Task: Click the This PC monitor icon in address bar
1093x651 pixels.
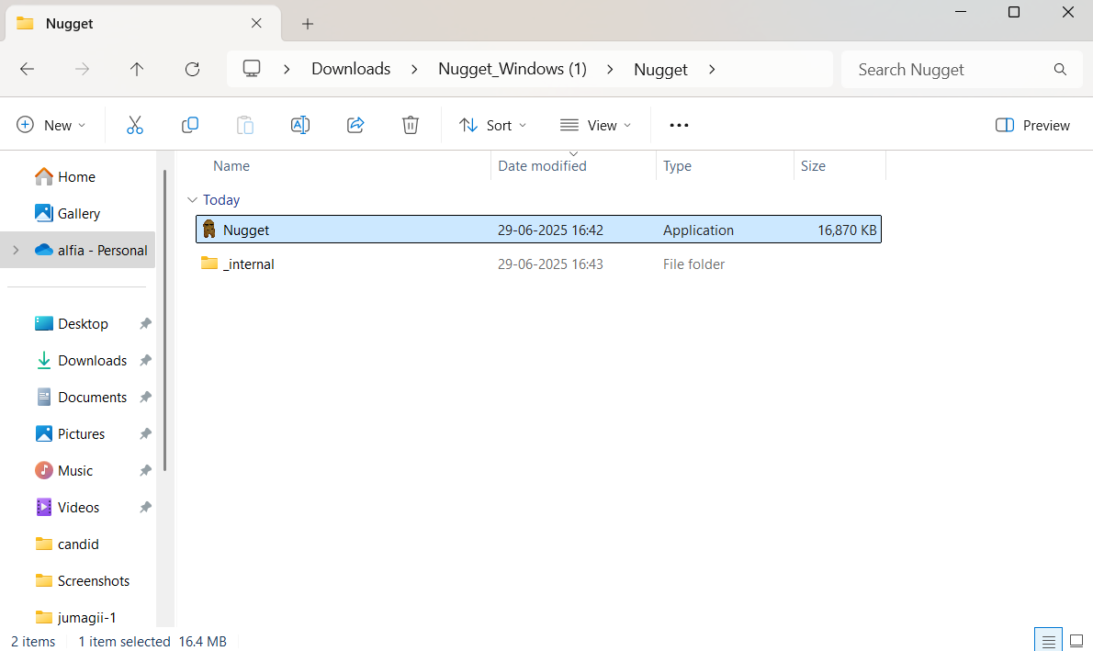Action: pyautogui.click(x=252, y=68)
